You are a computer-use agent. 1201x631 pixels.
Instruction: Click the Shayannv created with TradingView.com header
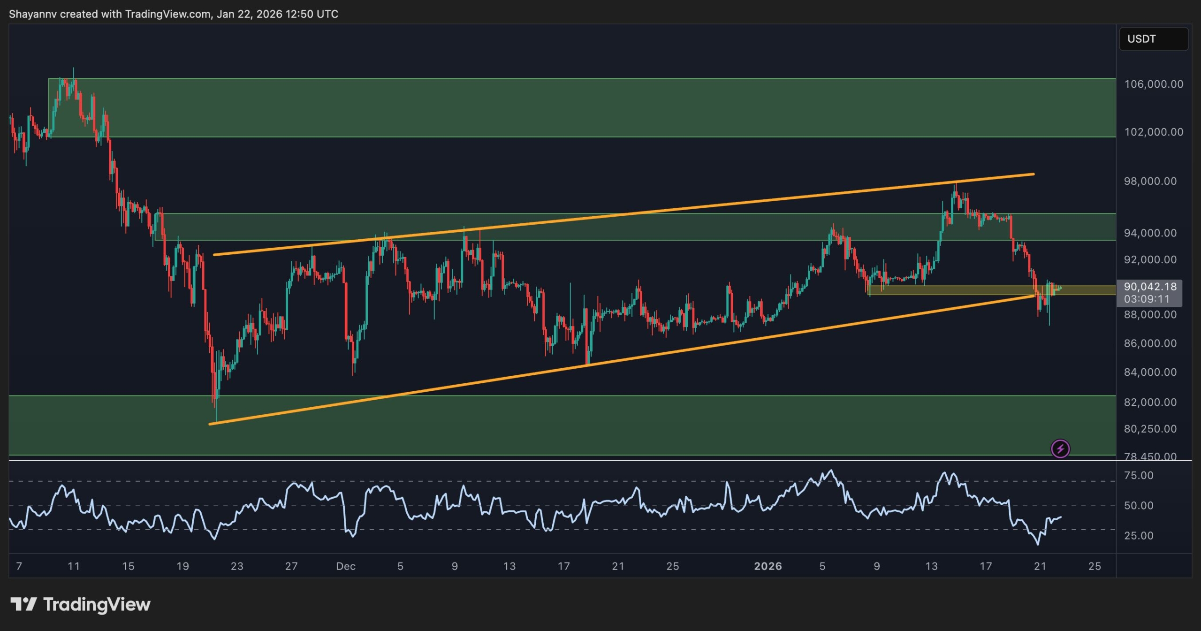174,14
